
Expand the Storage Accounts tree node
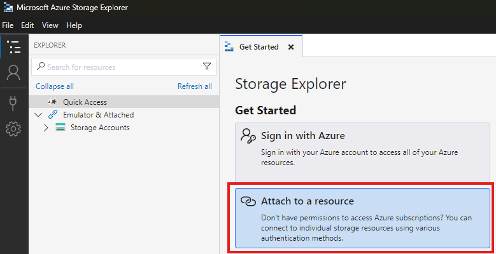point(46,128)
